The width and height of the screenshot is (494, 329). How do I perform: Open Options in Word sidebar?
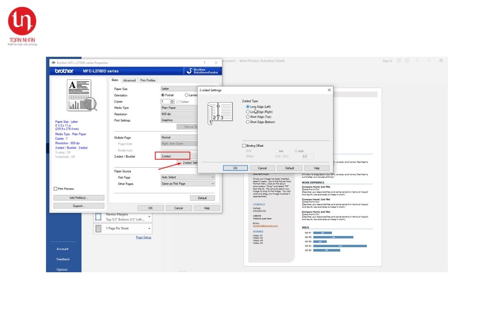[x=62, y=269]
